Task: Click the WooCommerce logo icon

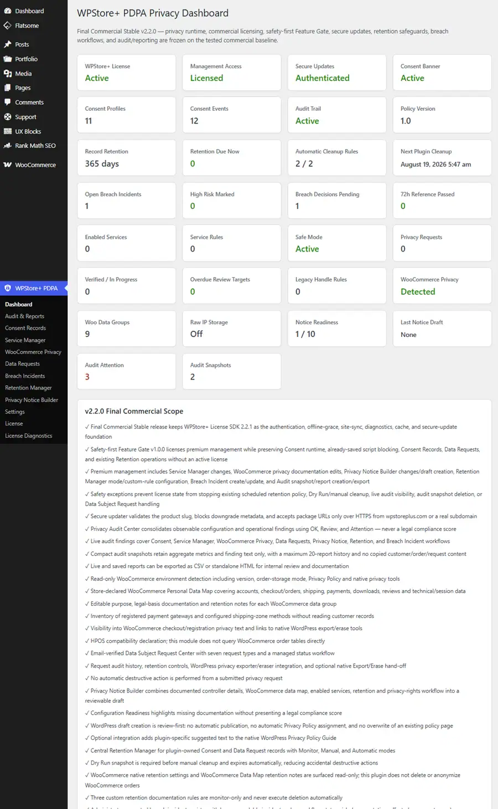Action: 8,165
